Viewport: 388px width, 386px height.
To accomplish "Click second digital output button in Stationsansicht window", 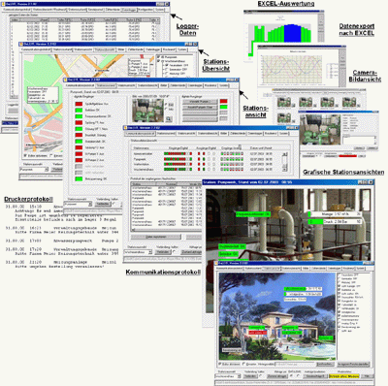I will (x=200, y=108).
